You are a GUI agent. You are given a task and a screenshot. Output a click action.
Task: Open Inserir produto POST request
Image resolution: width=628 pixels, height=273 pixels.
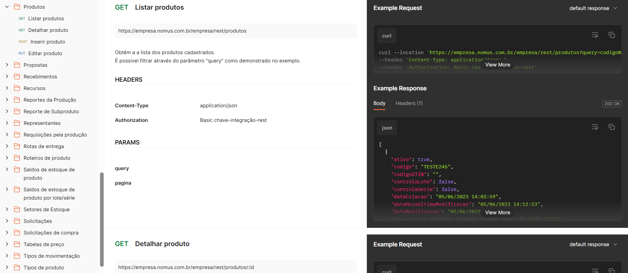48,42
